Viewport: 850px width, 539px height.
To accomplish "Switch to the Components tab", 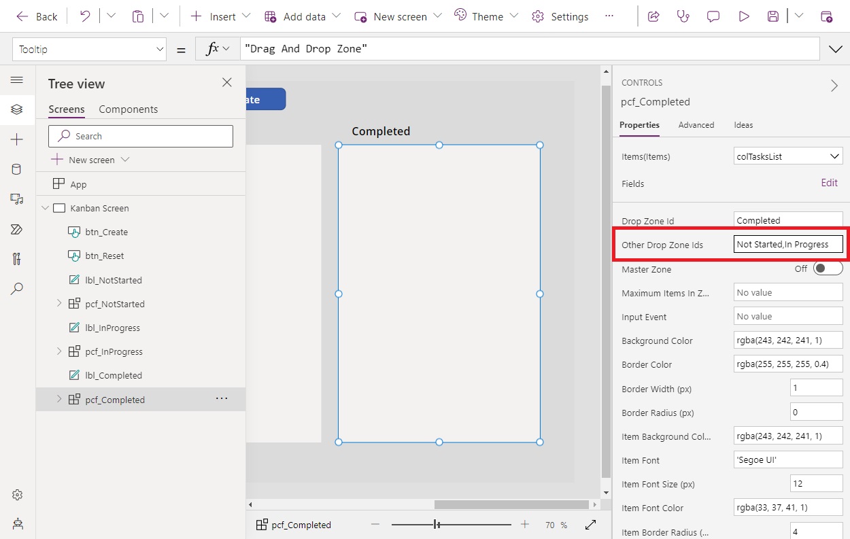I will 128,109.
